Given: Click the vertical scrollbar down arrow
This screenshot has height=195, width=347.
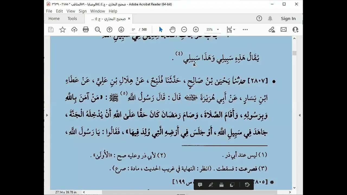Looking at the screenshot, I should (x=294, y=188).
